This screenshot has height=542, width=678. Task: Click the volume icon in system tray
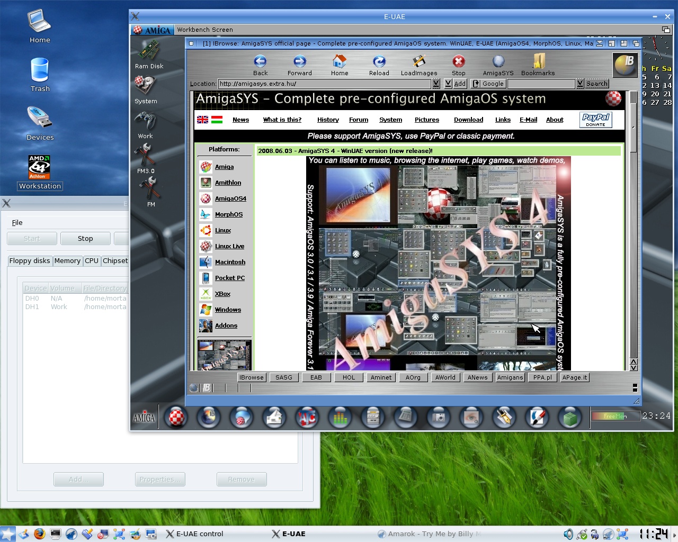coord(568,534)
